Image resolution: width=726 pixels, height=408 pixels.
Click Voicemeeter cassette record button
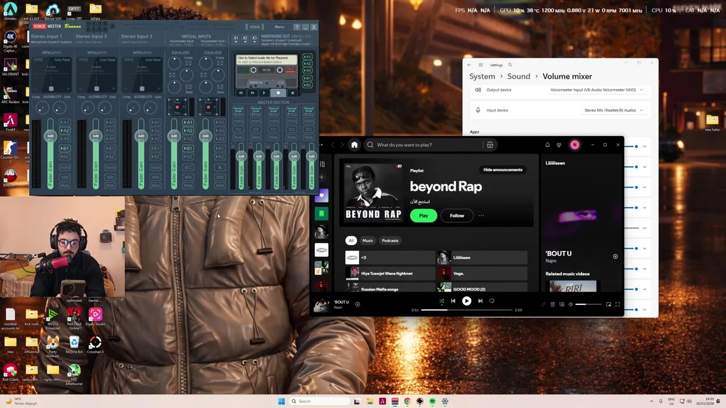[293, 93]
